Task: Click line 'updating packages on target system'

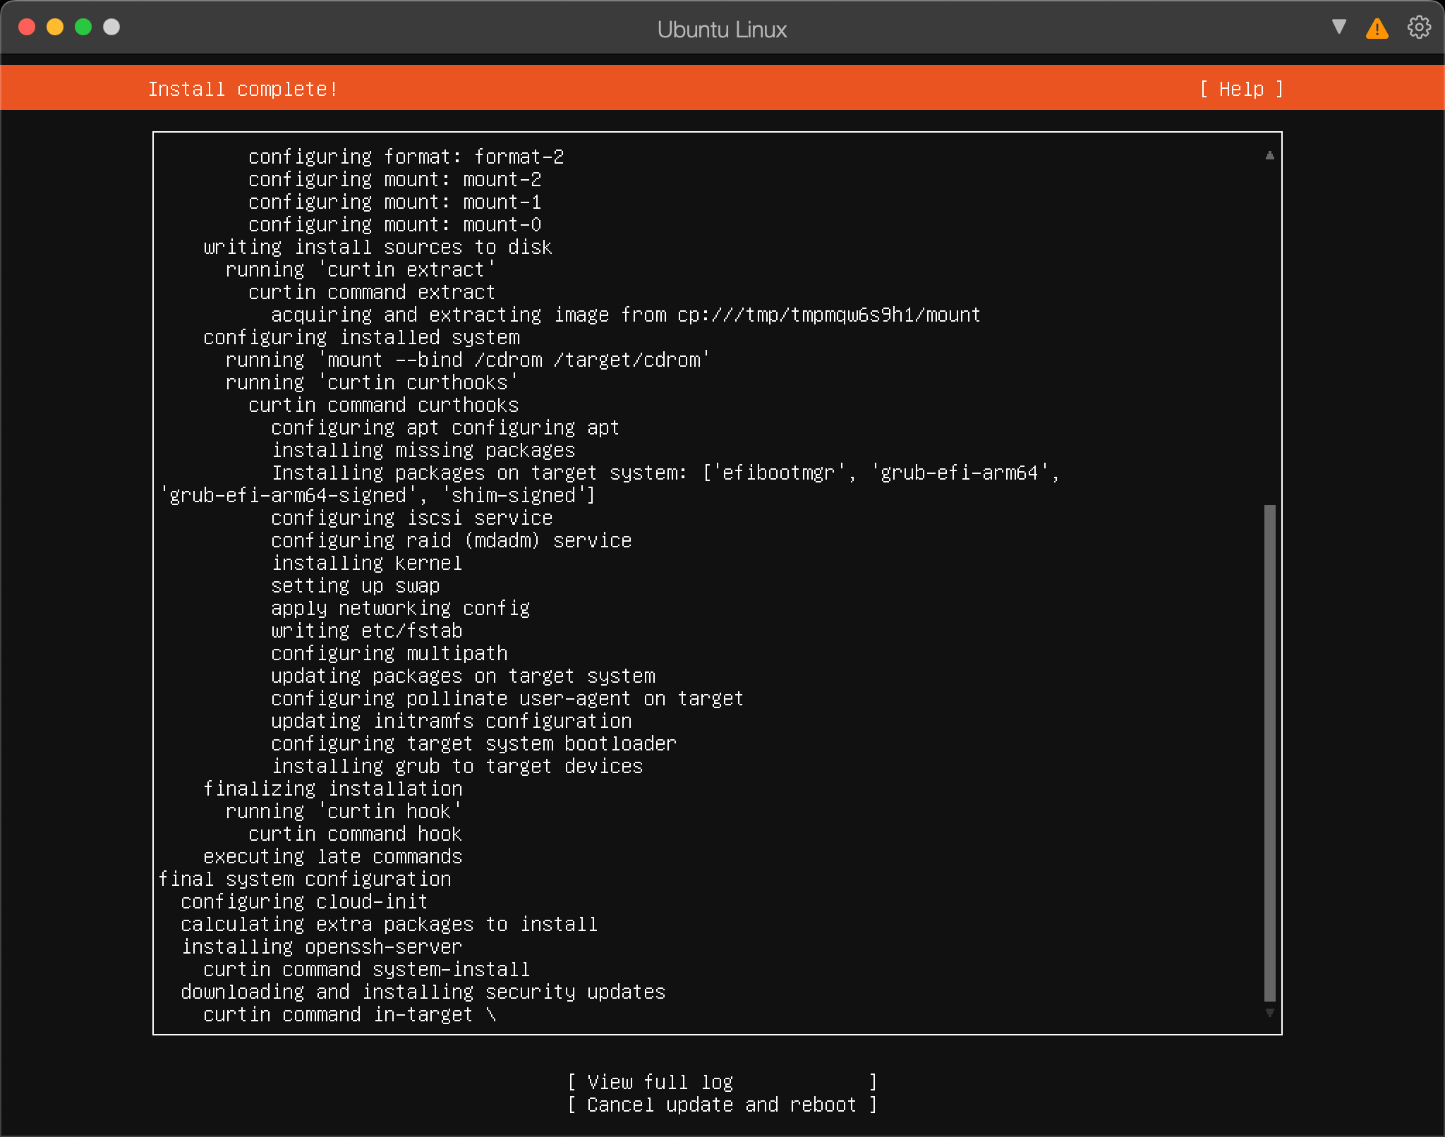Action: pyautogui.click(x=463, y=676)
